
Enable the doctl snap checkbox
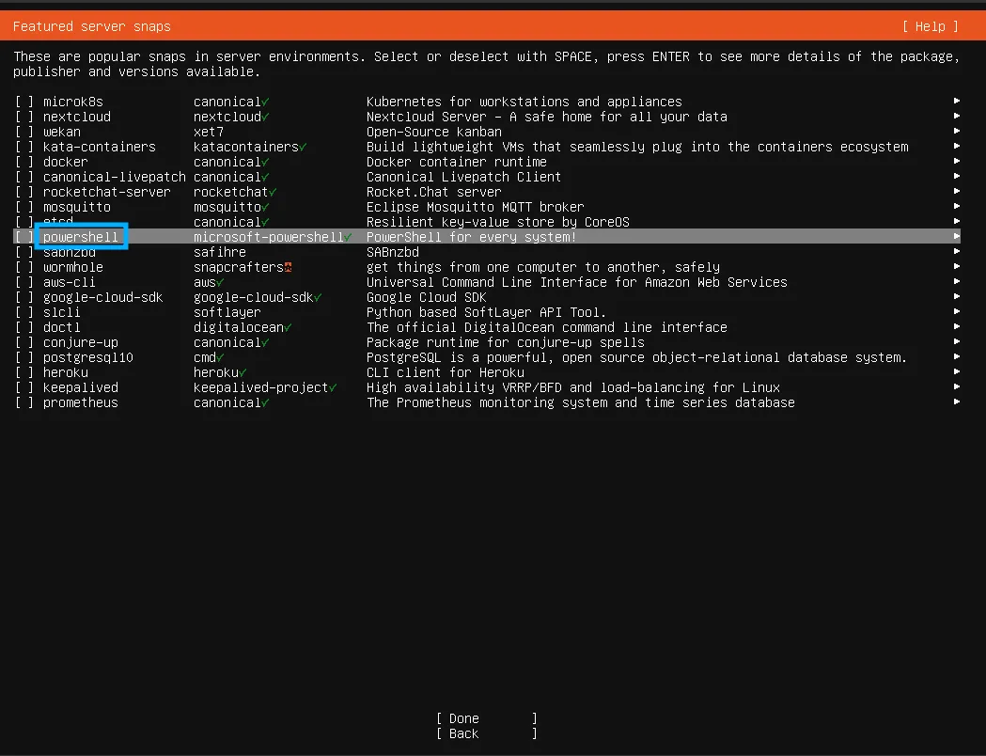tap(23, 327)
